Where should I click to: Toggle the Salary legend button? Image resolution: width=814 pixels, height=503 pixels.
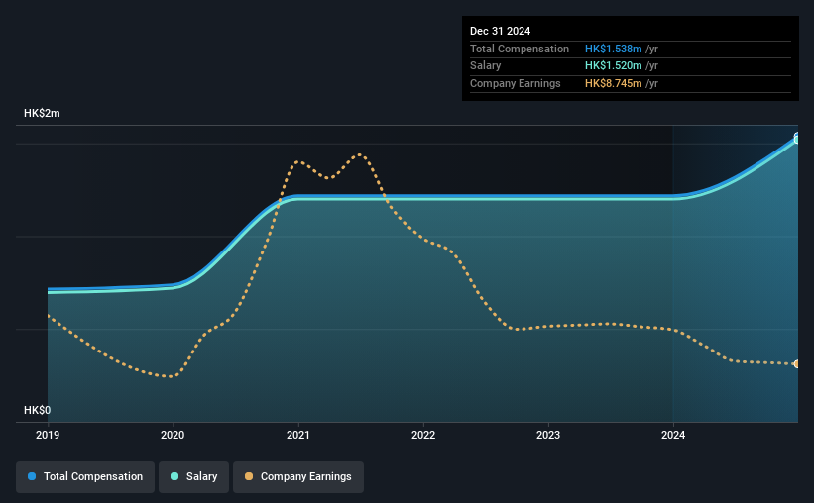click(x=193, y=476)
